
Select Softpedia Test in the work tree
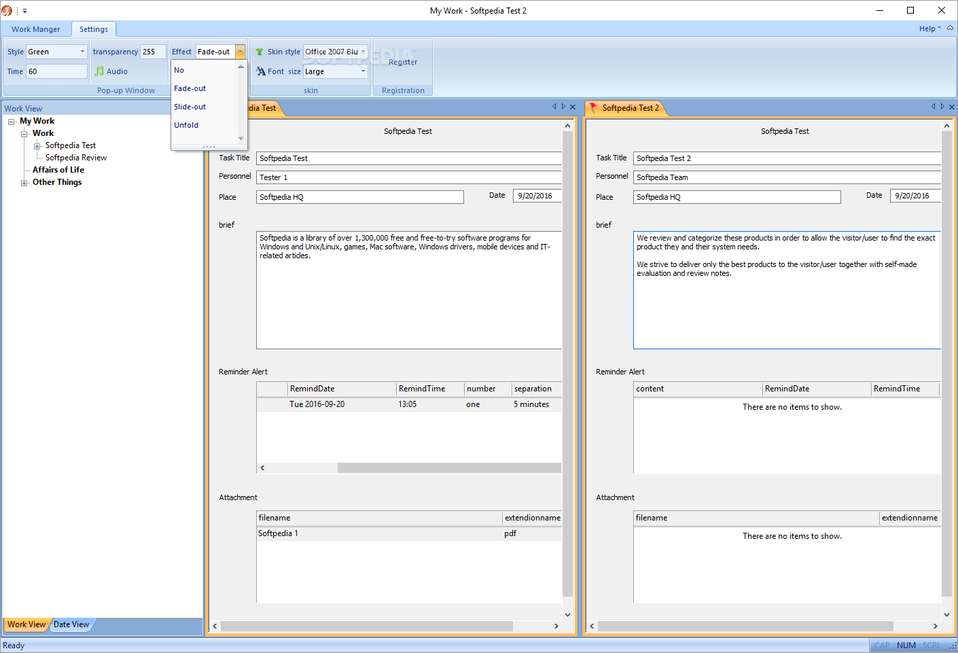pyautogui.click(x=71, y=145)
